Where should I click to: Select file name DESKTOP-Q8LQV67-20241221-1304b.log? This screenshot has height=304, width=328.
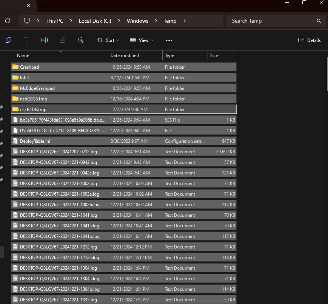click(x=60, y=289)
